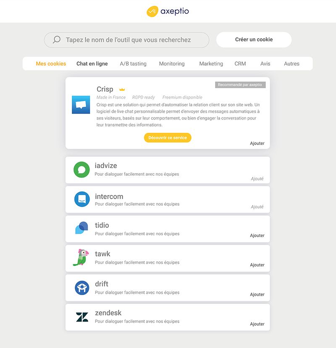Click the intercom title
This screenshot has height=348, width=336.
click(x=109, y=196)
